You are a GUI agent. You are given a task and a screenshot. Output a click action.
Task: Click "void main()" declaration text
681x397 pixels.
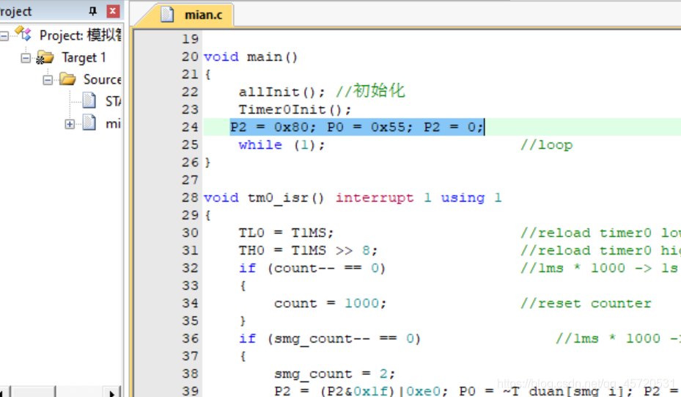pos(251,57)
